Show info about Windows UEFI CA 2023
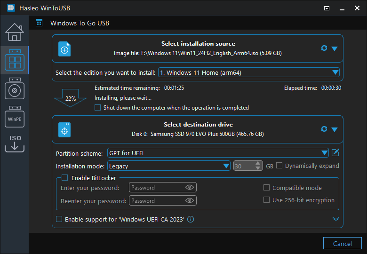 point(191,219)
